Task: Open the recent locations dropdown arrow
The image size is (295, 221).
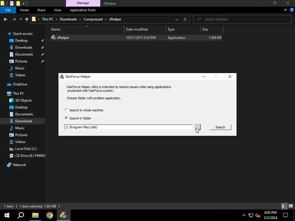Action: point(21,19)
